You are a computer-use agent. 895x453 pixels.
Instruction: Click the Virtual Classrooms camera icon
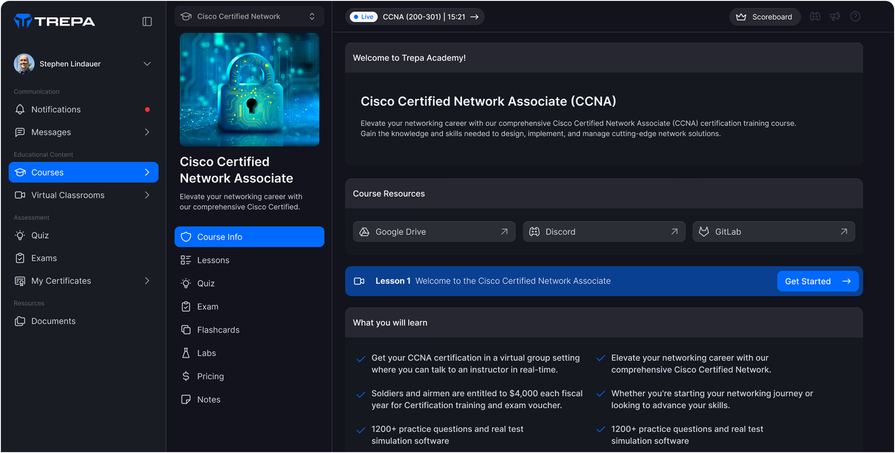pos(20,195)
